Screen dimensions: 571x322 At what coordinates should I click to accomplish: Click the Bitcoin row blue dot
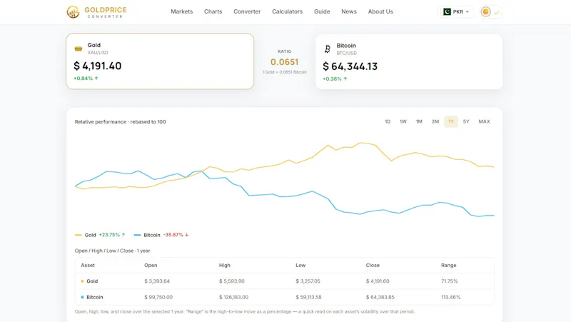coord(82,297)
